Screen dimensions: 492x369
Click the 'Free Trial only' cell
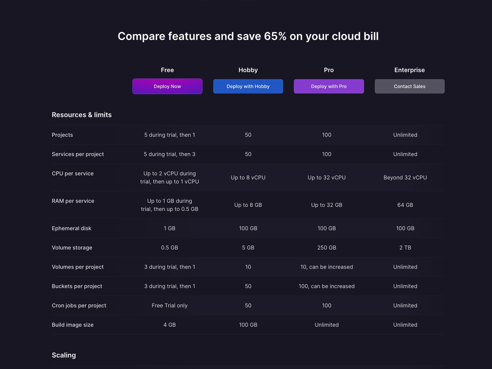coord(170,305)
